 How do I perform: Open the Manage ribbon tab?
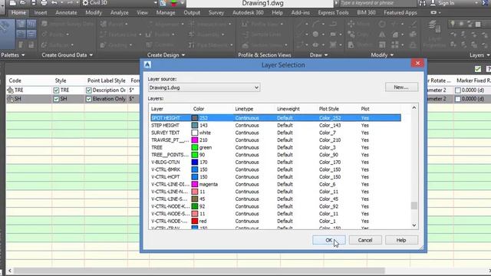pos(166,13)
